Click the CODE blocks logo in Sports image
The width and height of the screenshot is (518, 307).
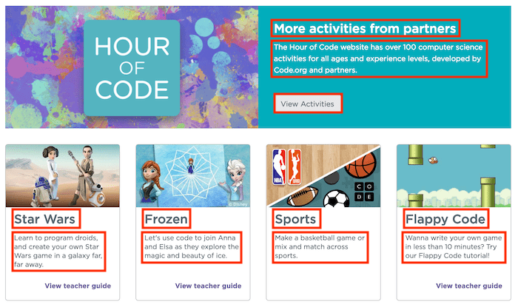pyautogui.click(x=364, y=192)
